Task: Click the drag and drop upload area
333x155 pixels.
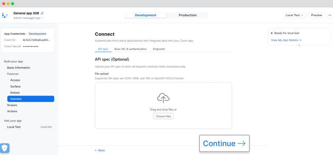Action: tap(163, 106)
